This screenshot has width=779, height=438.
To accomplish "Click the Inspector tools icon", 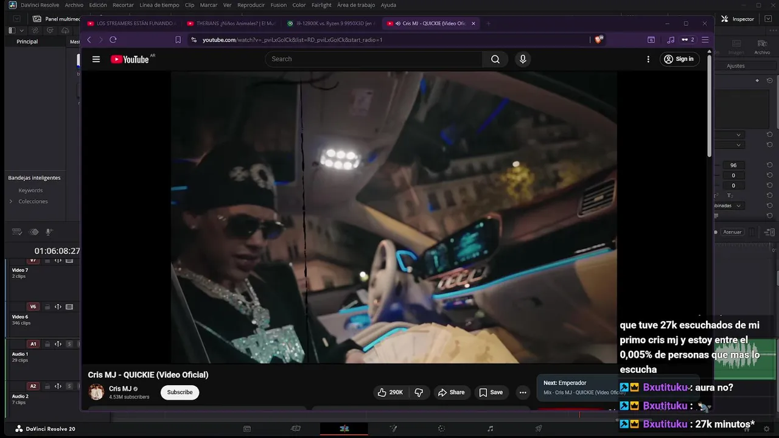I will pyautogui.click(x=725, y=19).
